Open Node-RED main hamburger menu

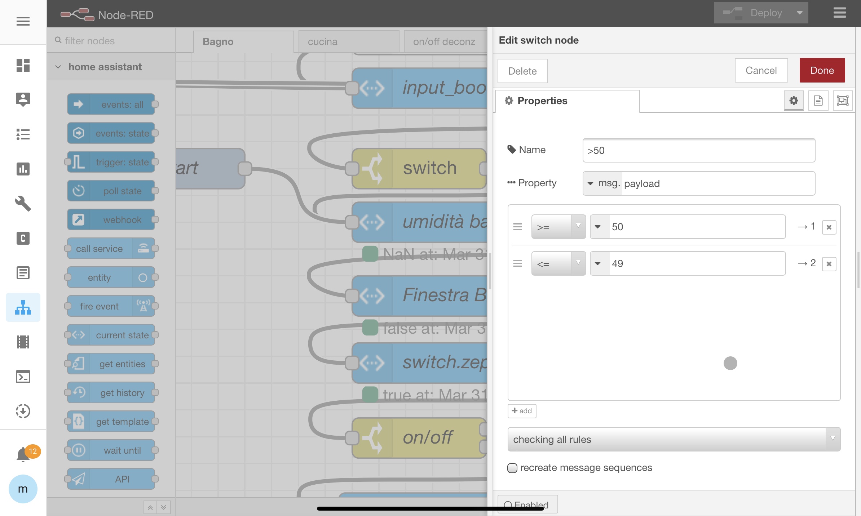(839, 13)
